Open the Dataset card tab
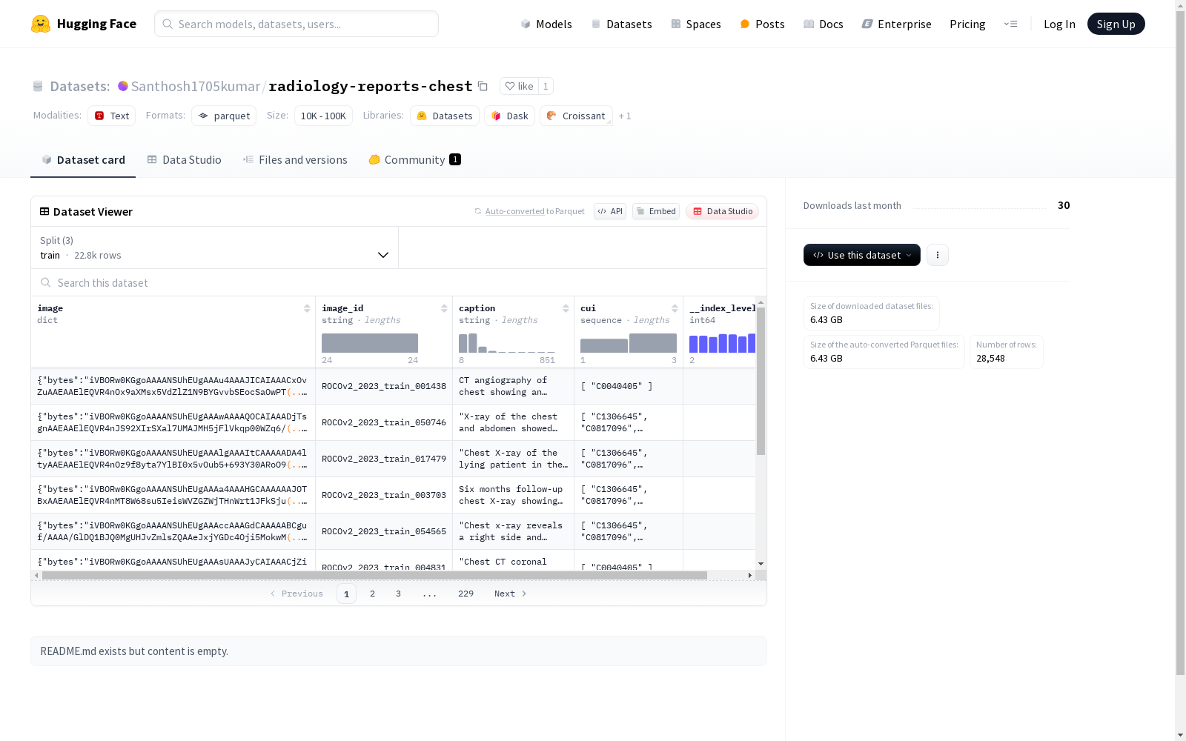 tap(83, 159)
